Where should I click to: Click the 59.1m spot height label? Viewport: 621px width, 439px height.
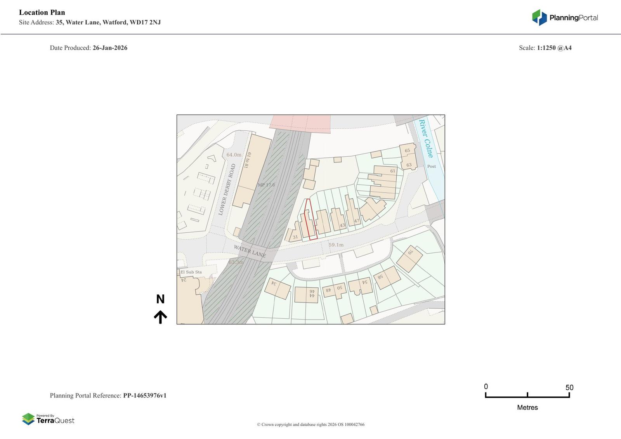click(336, 245)
